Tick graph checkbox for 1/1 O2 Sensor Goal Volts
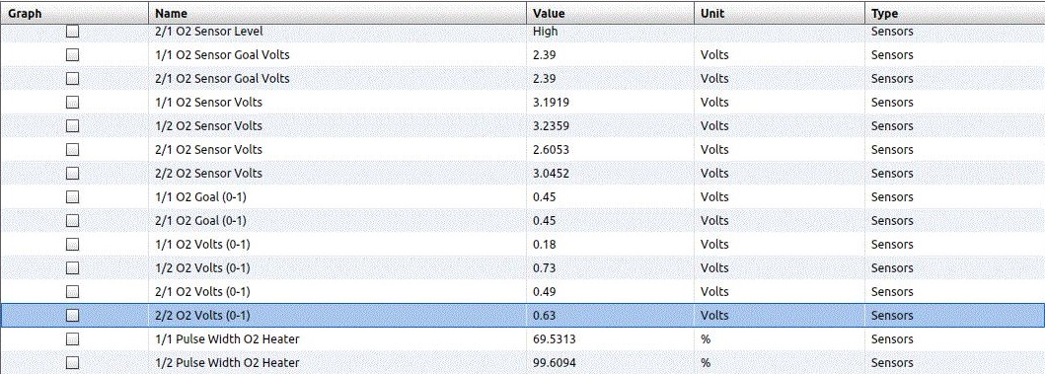The width and height of the screenshot is (1045, 374). 73,54
